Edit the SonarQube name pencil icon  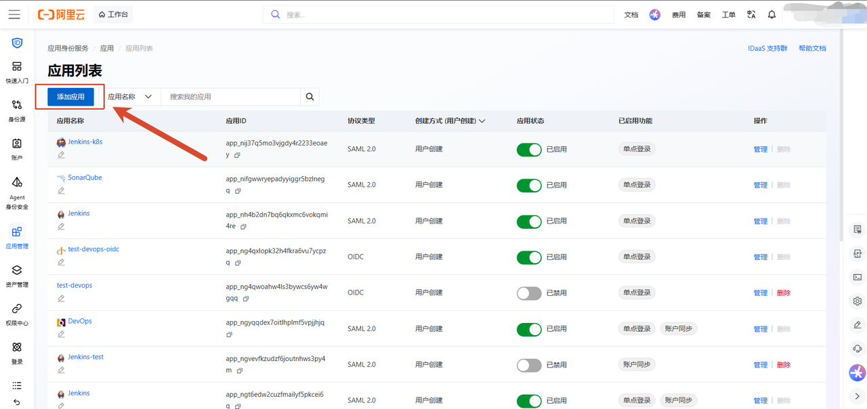point(61,191)
